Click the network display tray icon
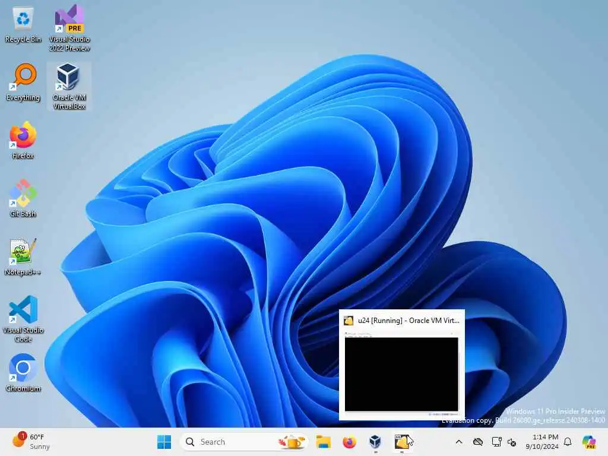The image size is (608, 456). [x=496, y=442]
